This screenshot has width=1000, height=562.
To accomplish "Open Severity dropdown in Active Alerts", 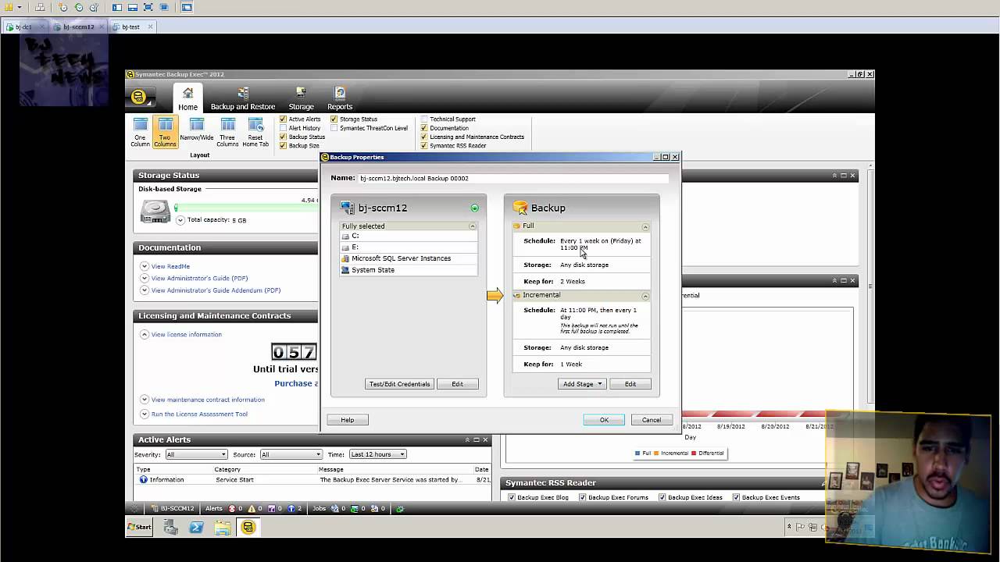I will [195, 454].
